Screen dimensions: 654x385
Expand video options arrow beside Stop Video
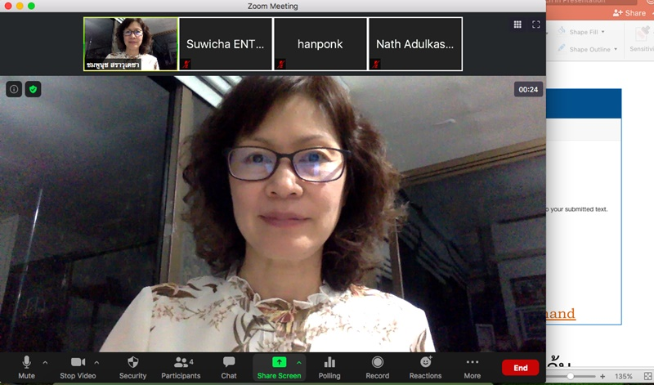(96, 362)
